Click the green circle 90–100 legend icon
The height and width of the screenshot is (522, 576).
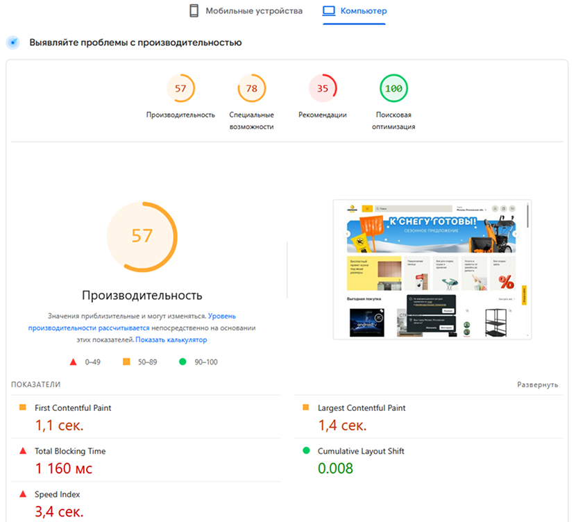[x=183, y=362]
